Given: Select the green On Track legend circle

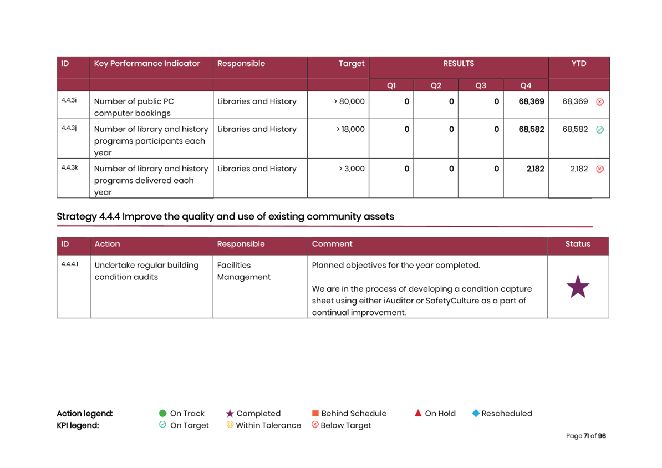Looking at the screenshot, I should point(162,414).
